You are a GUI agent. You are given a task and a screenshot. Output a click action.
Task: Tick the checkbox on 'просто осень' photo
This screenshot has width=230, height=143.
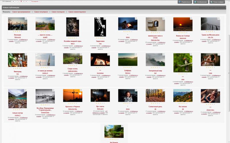pyautogui.click(x=53, y=19)
